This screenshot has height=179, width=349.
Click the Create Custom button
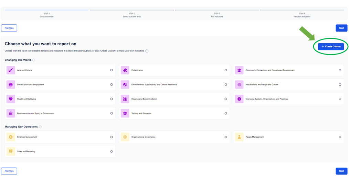coord(331,47)
